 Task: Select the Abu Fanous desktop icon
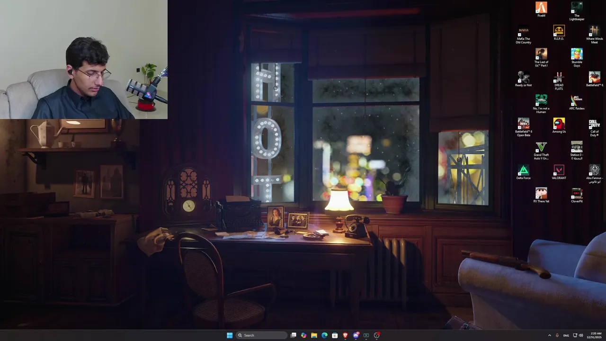coord(595,174)
